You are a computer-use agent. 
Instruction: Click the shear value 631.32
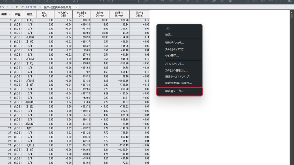click(x=82, y=81)
